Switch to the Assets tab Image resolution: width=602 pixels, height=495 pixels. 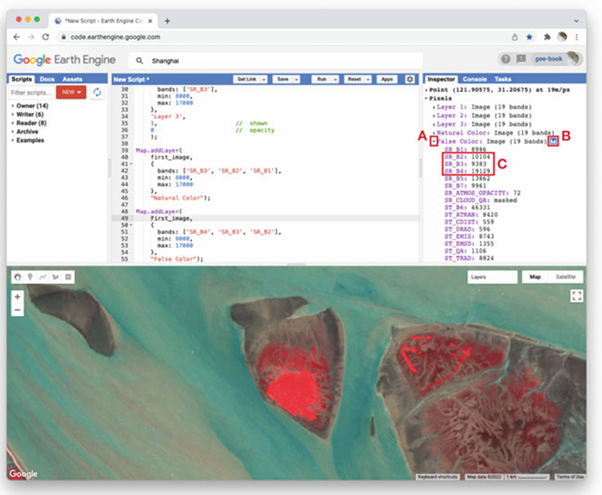pos(72,79)
